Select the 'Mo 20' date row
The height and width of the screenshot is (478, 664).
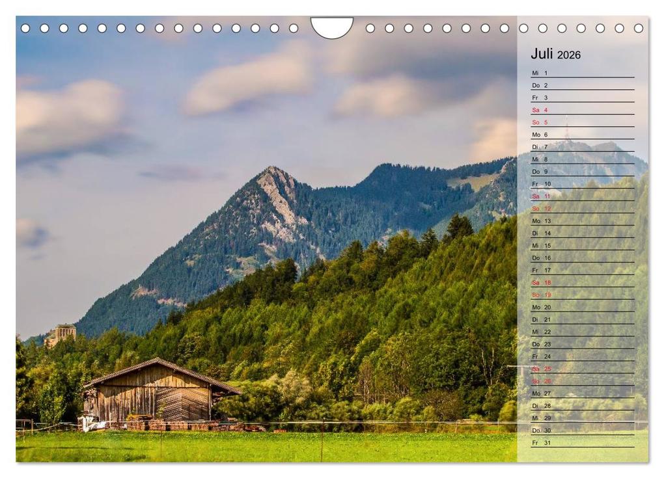coord(583,307)
